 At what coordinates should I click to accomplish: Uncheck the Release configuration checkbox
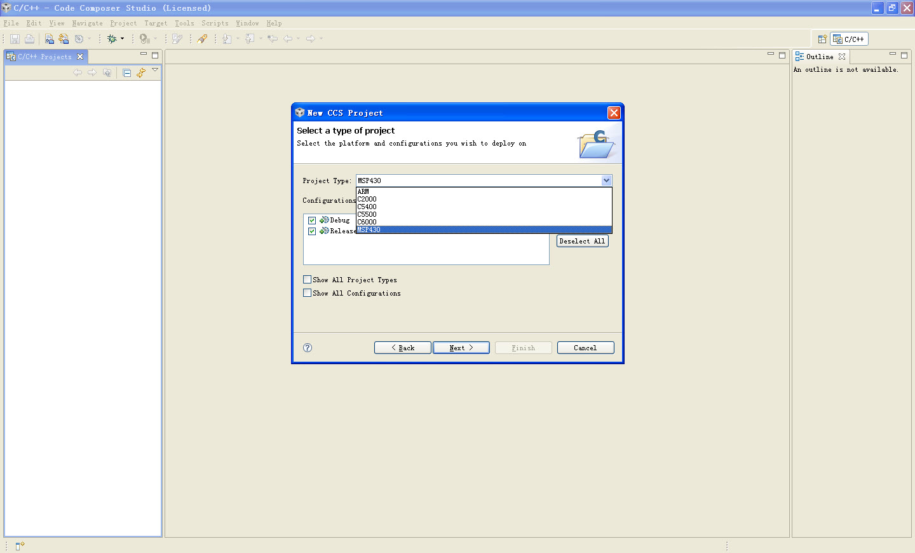(312, 231)
